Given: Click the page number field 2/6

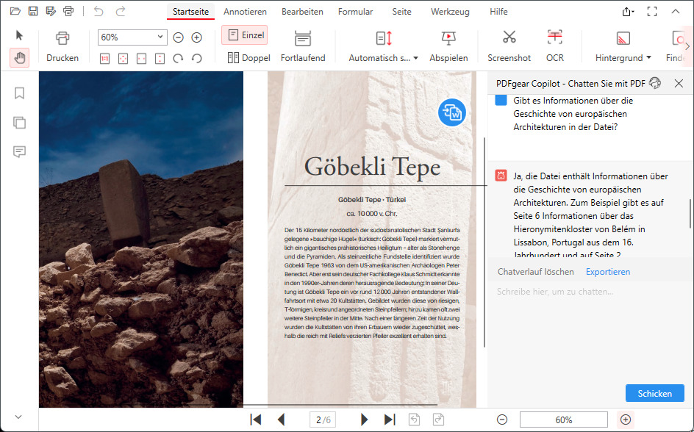Looking at the screenshot, I should click(x=323, y=420).
